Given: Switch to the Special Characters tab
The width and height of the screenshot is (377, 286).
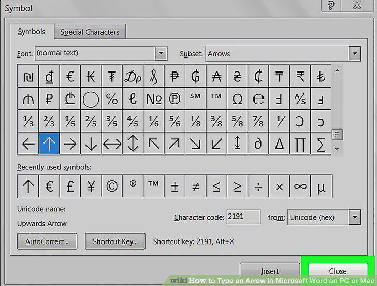Looking at the screenshot, I should click(90, 32).
